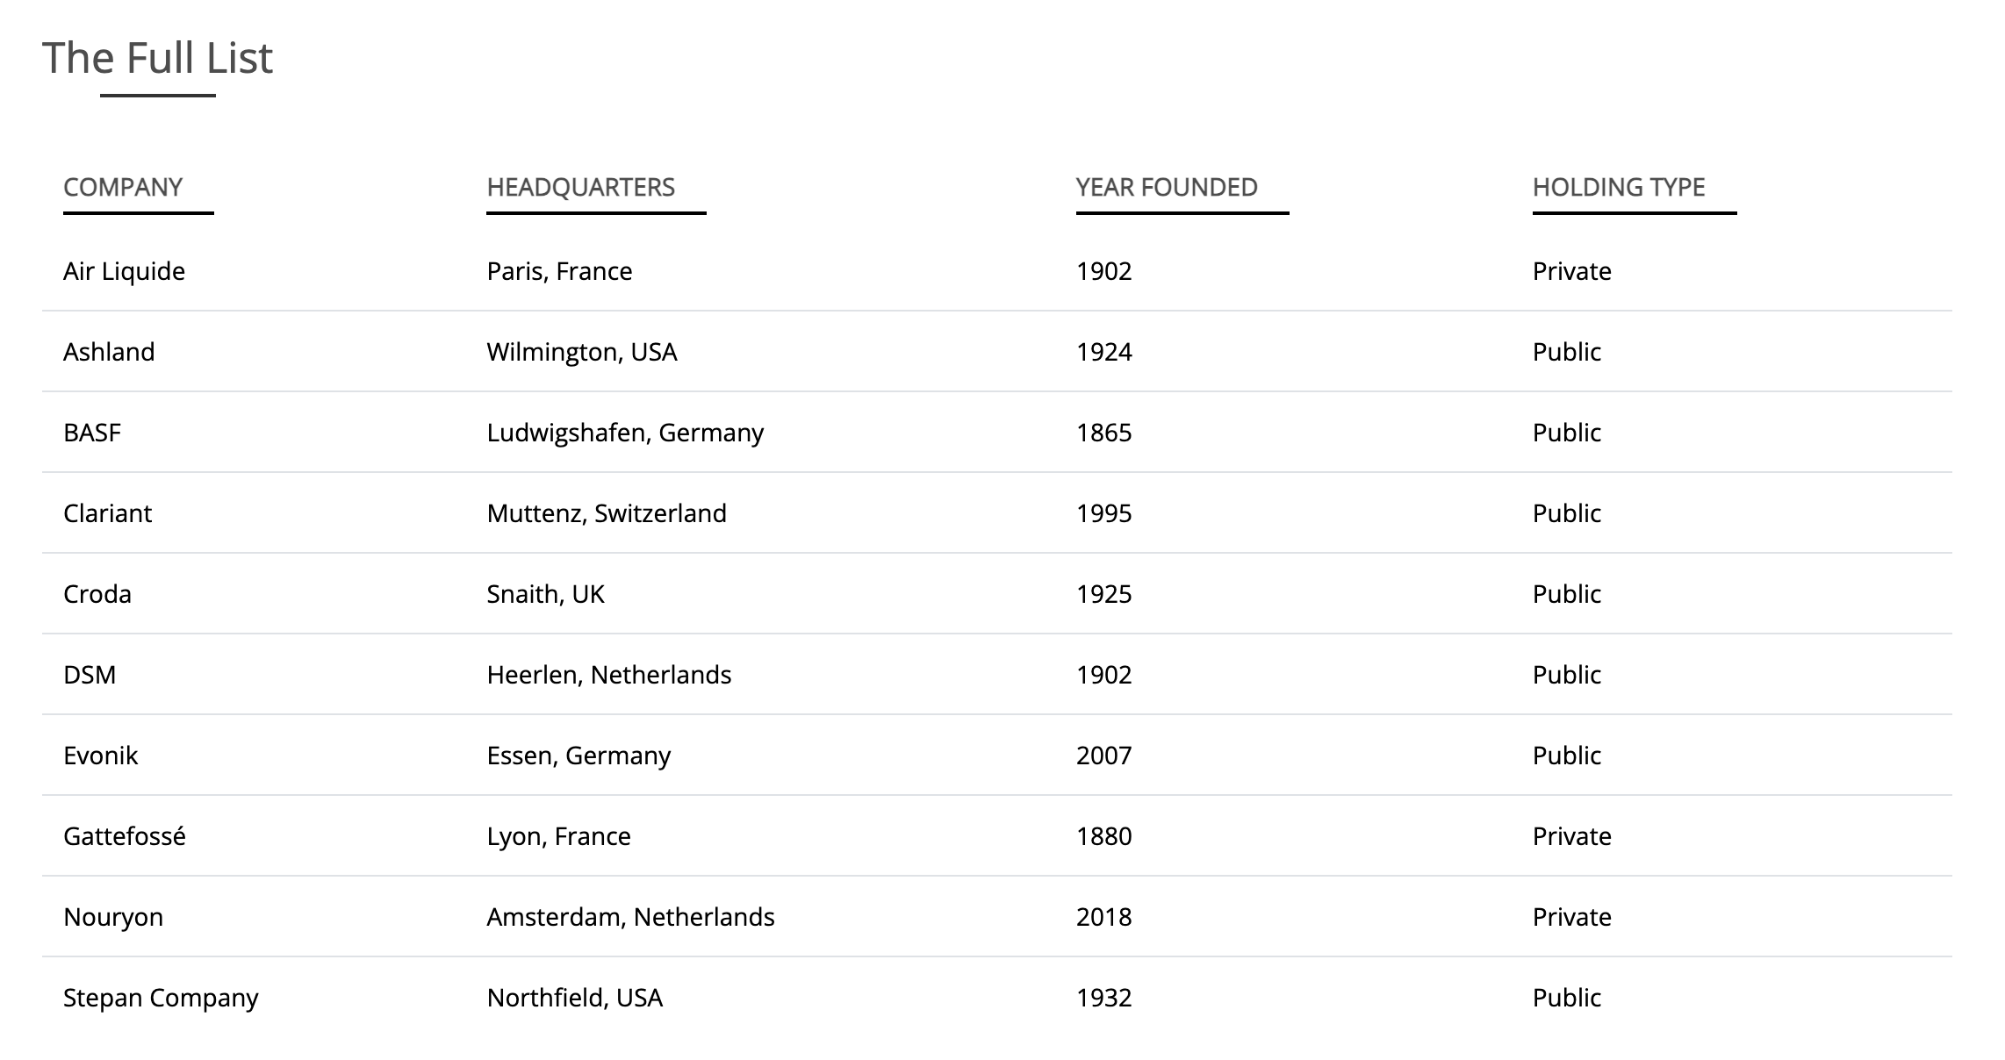The width and height of the screenshot is (2005, 1060).
Task: Click the YEAR FOUNDED column header
Action: click(x=1166, y=187)
